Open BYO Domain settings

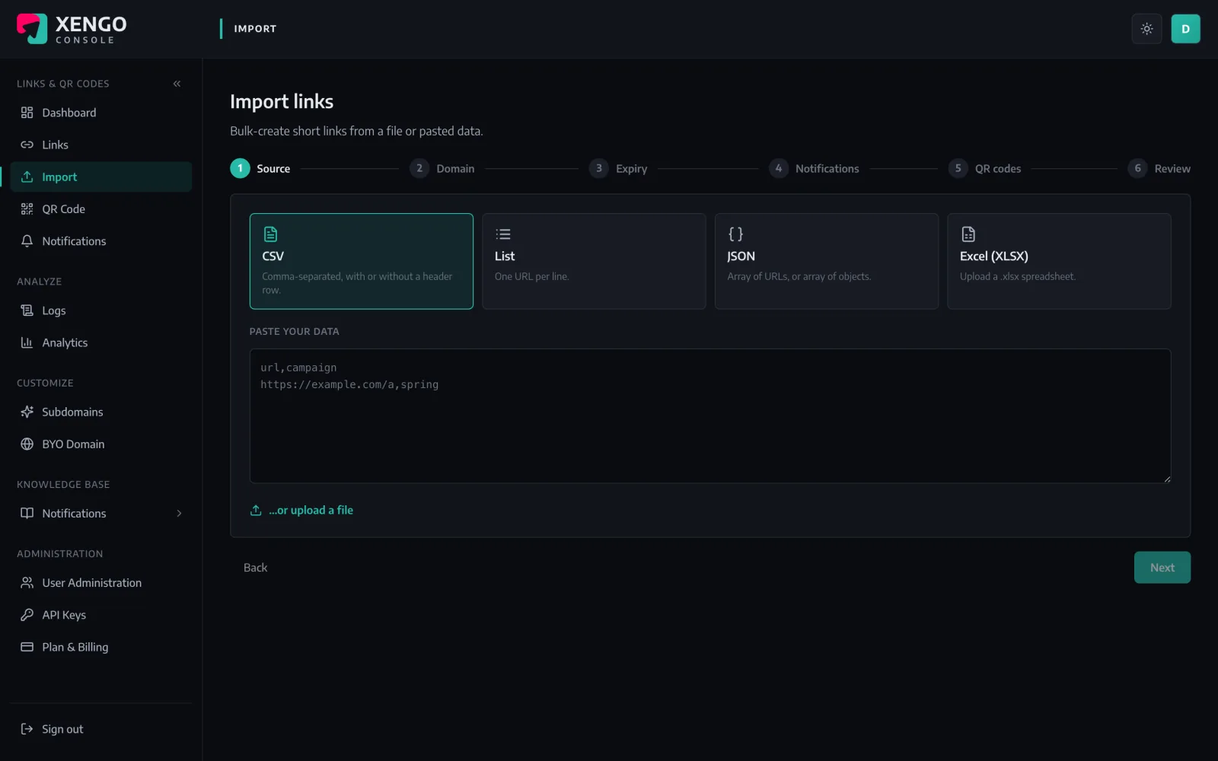101,444
